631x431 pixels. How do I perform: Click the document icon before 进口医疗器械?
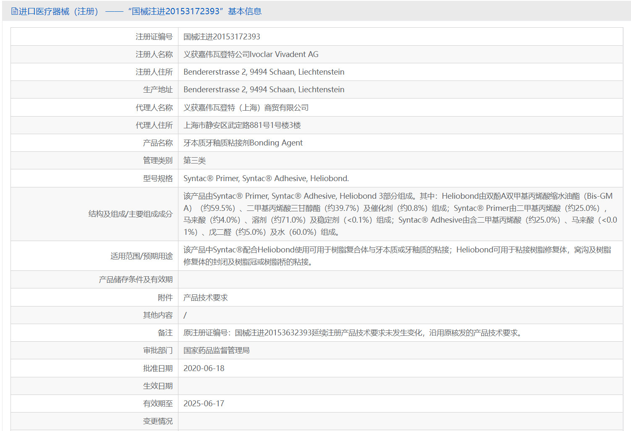point(14,11)
